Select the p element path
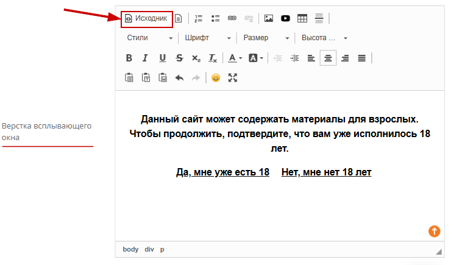The width and height of the screenshot is (451, 265). point(162,250)
